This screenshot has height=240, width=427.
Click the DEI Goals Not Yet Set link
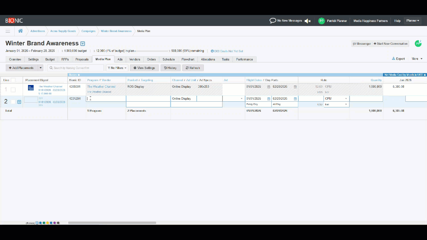229,51
